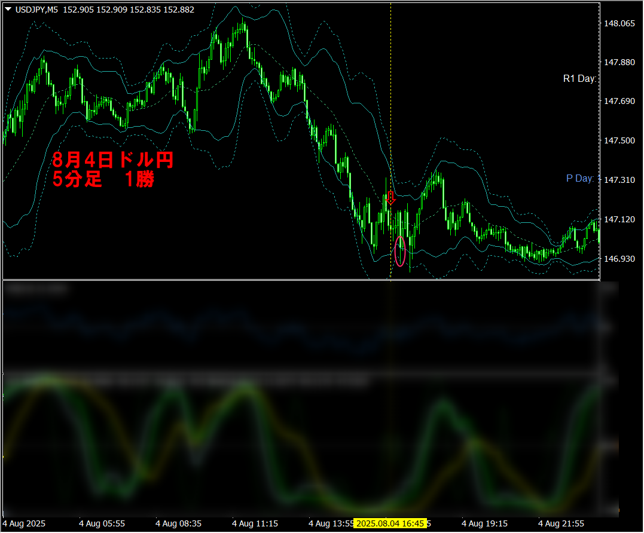Click the red down arrow sell marker
This screenshot has width=644, height=533.
click(390, 198)
